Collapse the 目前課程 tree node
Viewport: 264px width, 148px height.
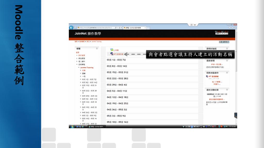point(77,64)
